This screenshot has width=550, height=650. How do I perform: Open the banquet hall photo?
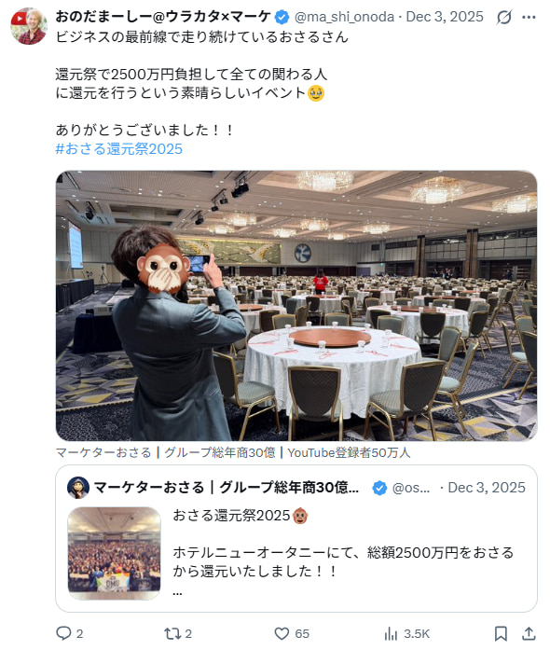[x=296, y=306]
